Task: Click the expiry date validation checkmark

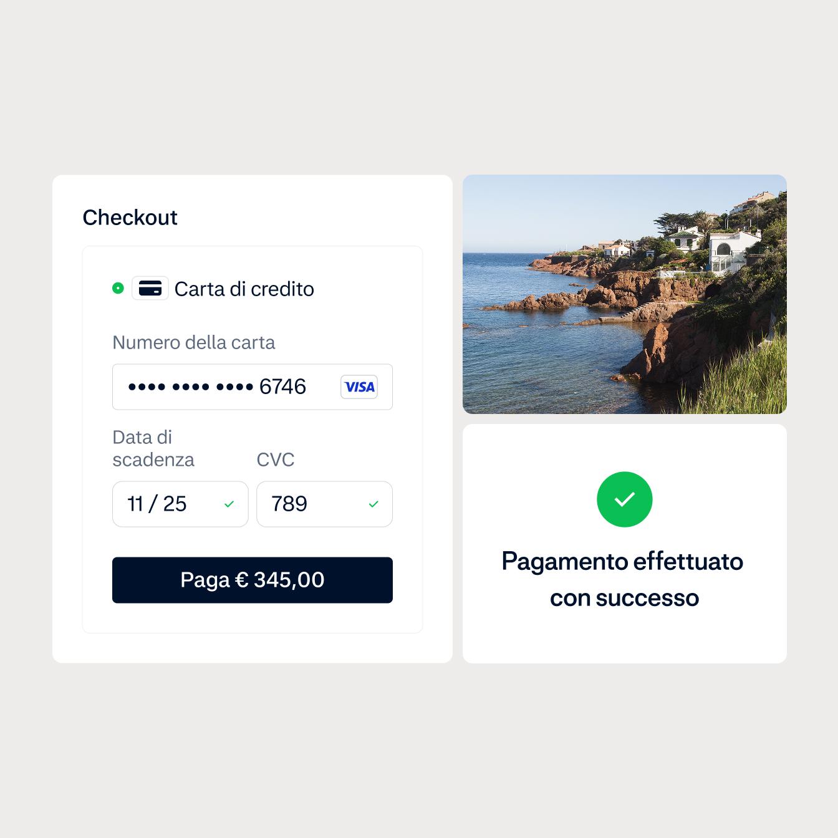Action: coord(229,504)
